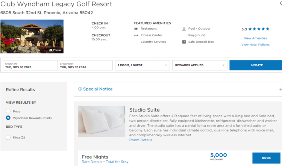This screenshot has height=166, width=282.
Task: Click the Club Wyndham Legacy Golf Resort title
Action: coord(56,4)
